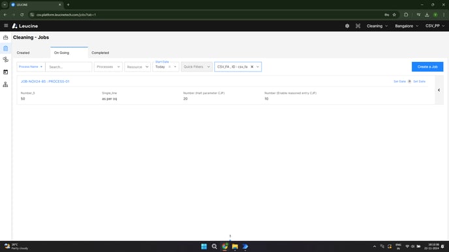Screen dimensions: 449x252
Task: Open the CSV_PP user dropdown
Action: pyautogui.click(x=435, y=26)
